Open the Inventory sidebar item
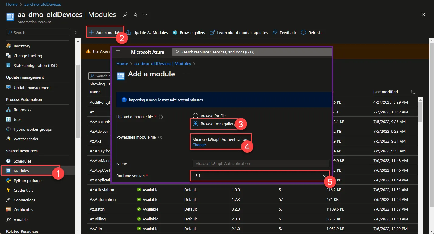 click(x=22, y=46)
